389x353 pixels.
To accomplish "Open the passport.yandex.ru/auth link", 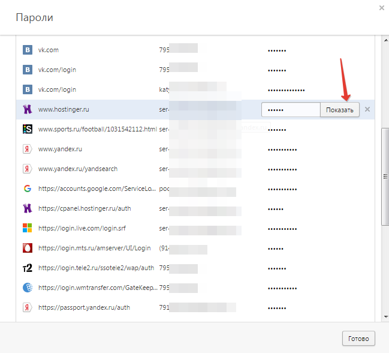I will pos(84,307).
